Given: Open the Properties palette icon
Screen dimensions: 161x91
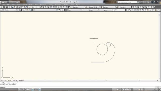Looking at the screenshot, I should (x=51, y=7).
